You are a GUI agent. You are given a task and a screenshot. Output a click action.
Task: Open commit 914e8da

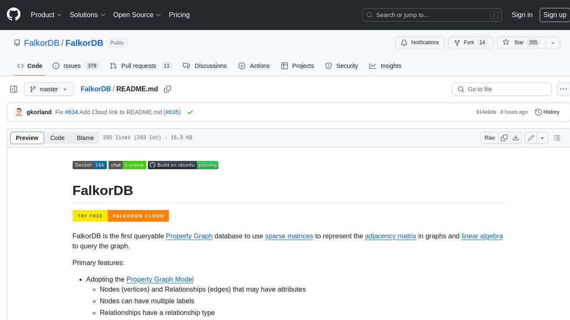point(486,112)
